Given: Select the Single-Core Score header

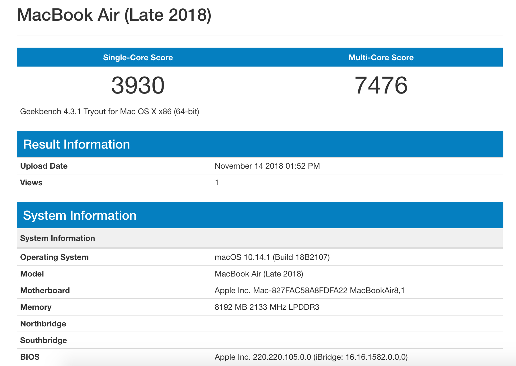Looking at the screenshot, I should (138, 57).
